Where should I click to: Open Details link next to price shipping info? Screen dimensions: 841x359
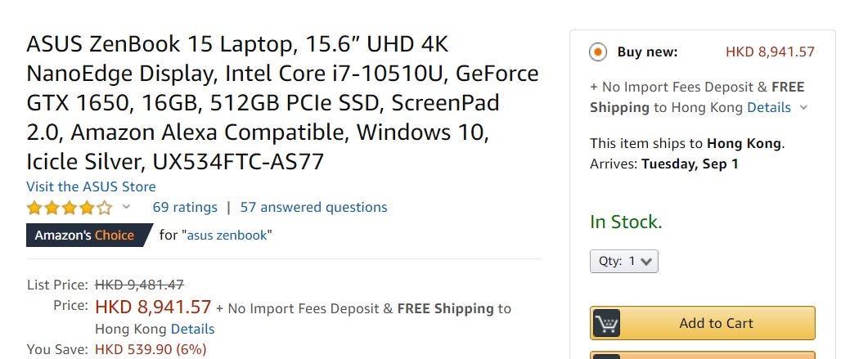(192, 329)
